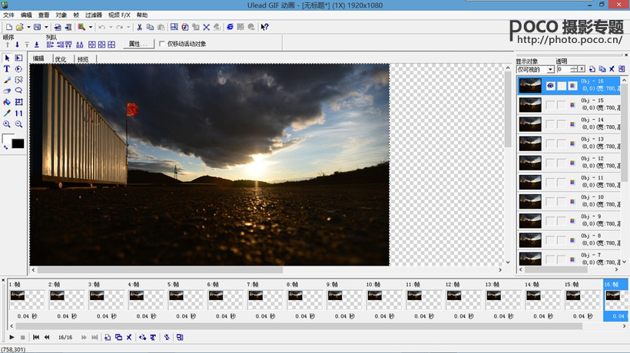The width and height of the screenshot is (630, 353).
Task: Select Obj - 7 thumbnail in object list
Action: point(530,259)
